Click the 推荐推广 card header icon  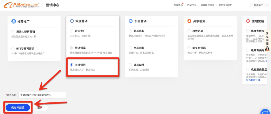click(x=14, y=21)
